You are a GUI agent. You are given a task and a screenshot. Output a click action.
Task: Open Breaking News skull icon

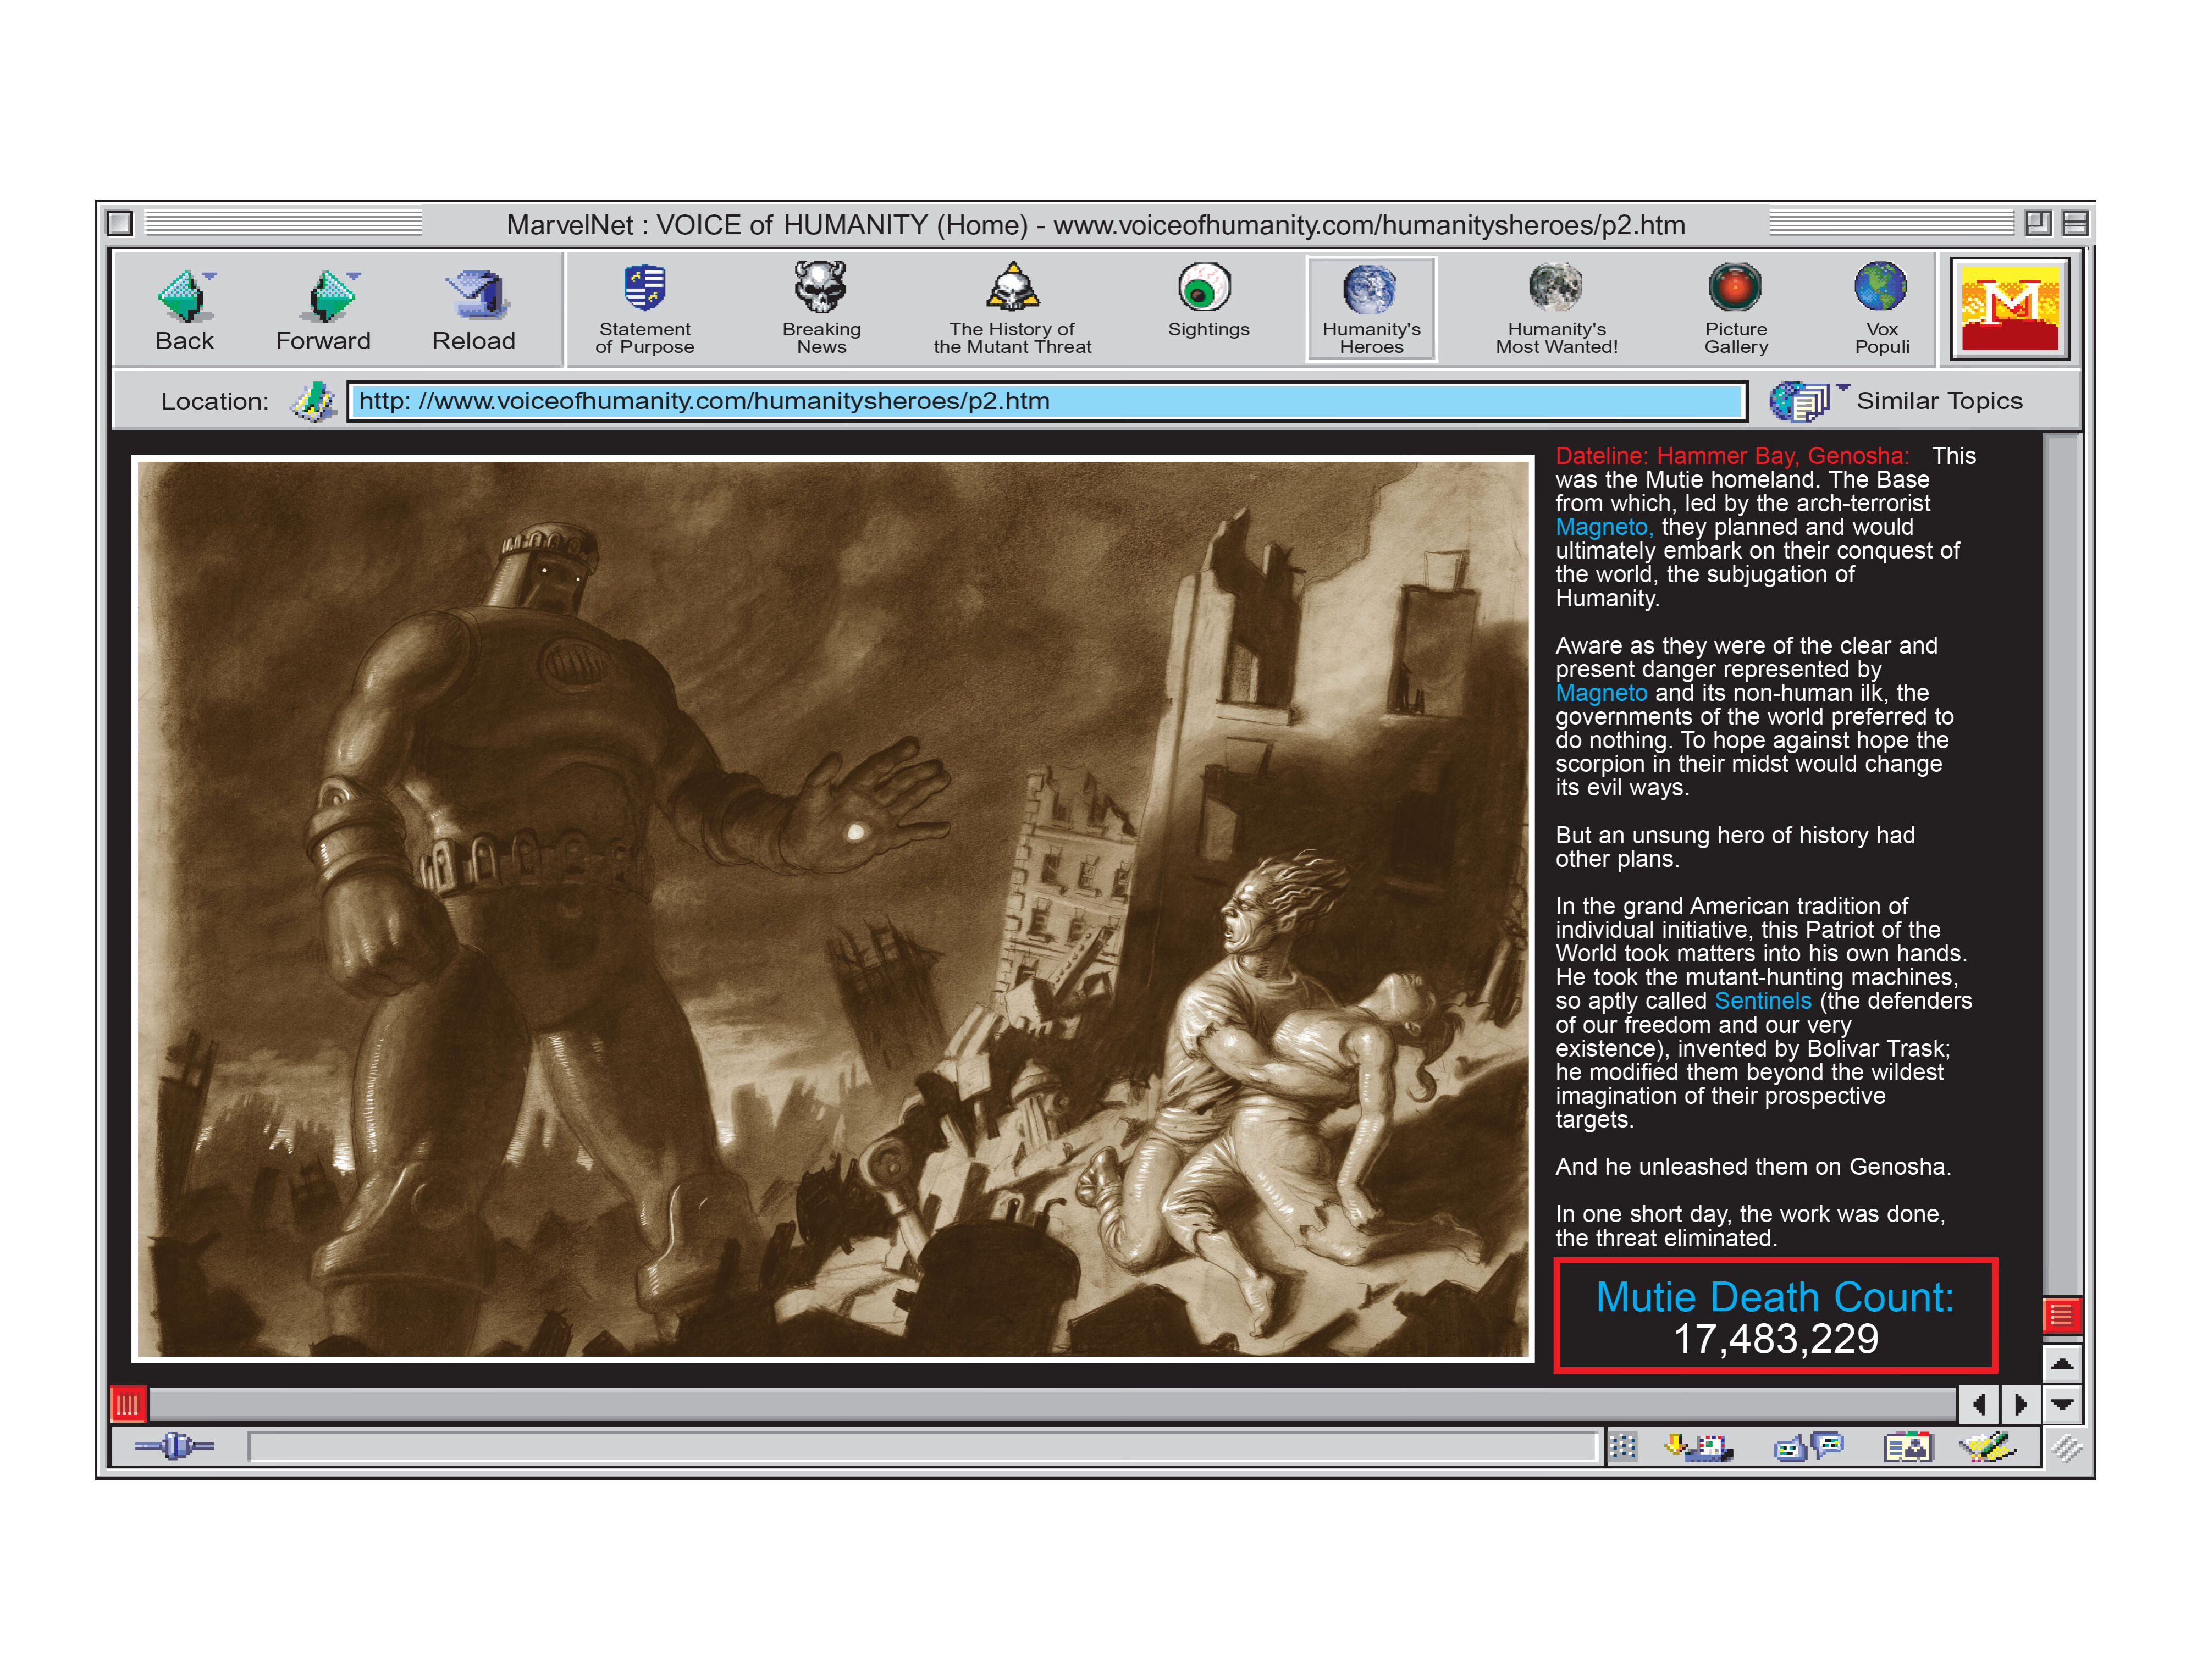(820, 287)
